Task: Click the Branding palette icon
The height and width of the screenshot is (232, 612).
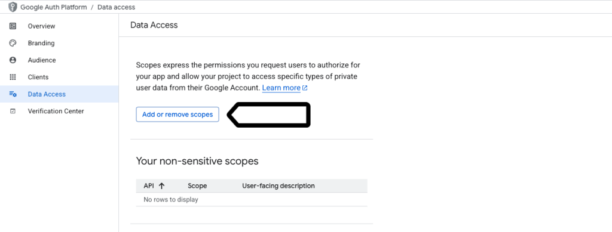Action: [x=13, y=43]
